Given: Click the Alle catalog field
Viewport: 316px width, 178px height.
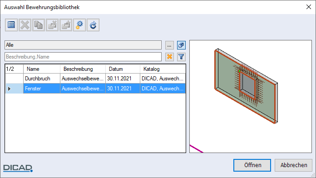Looking at the screenshot, I should [x=83, y=45].
